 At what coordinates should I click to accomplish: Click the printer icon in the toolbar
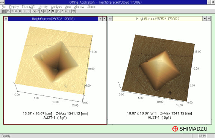[20, 11]
